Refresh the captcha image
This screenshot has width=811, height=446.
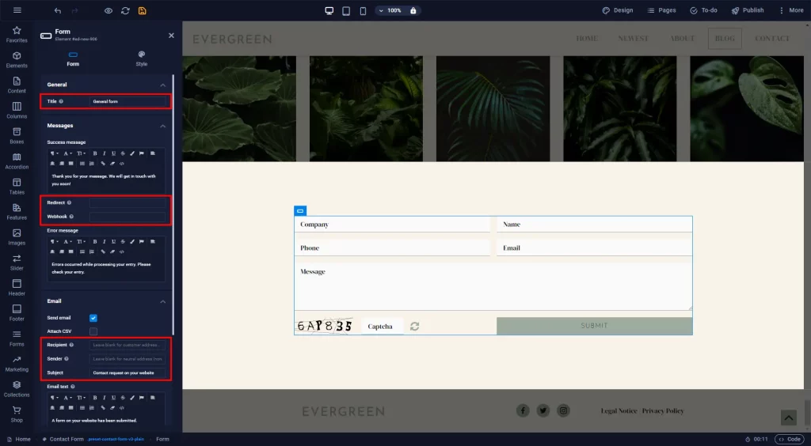click(414, 327)
